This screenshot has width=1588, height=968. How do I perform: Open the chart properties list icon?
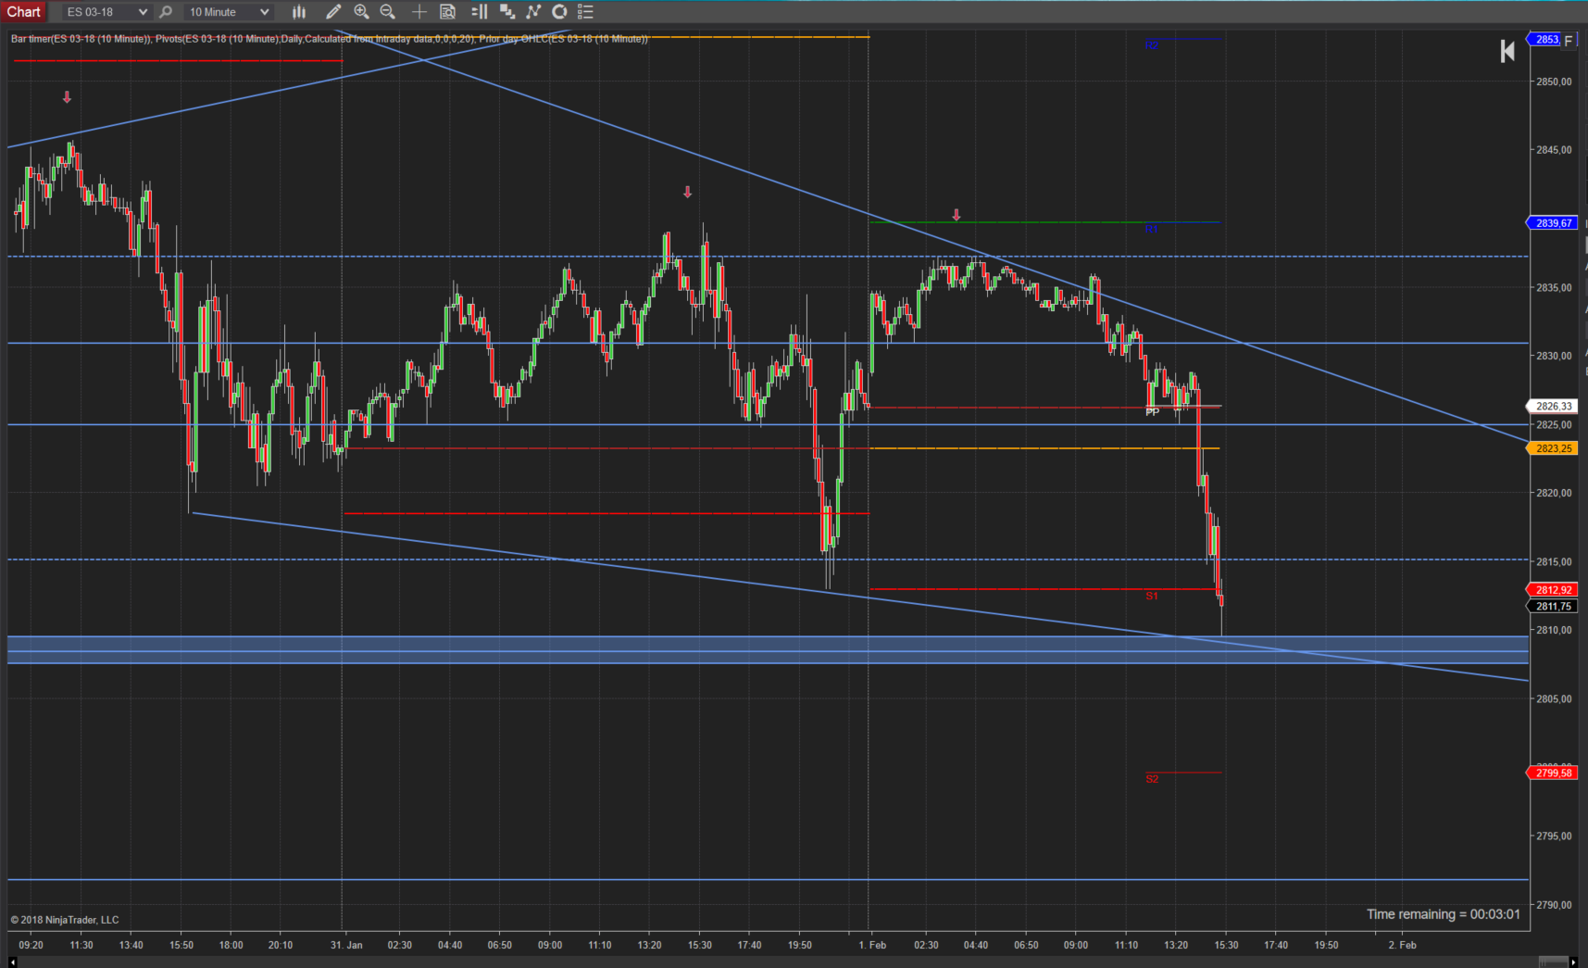585,12
